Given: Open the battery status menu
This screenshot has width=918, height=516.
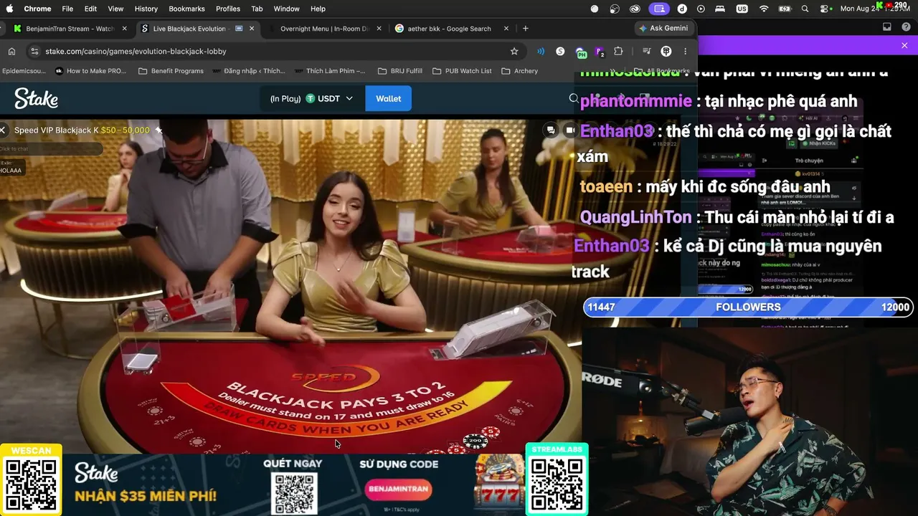Looking at the screenshot, I should click(785, 9).
